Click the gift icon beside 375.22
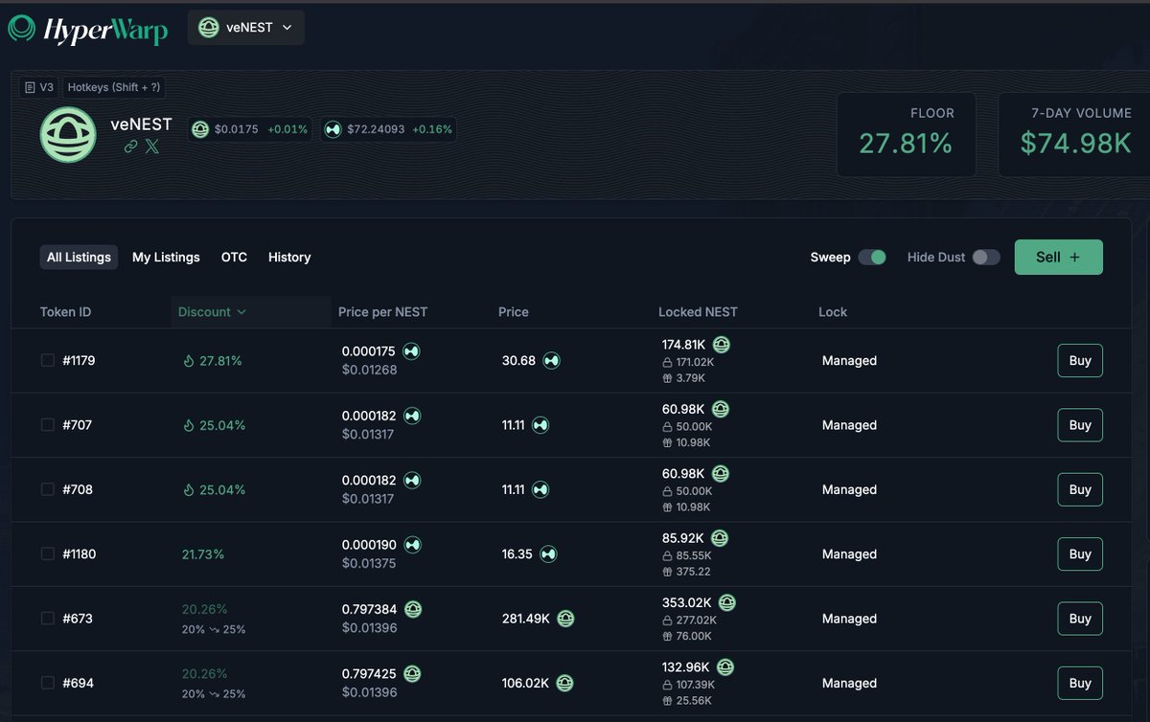Image resolution: width=1150 pixels, height=722 pixels. [667, 572]
